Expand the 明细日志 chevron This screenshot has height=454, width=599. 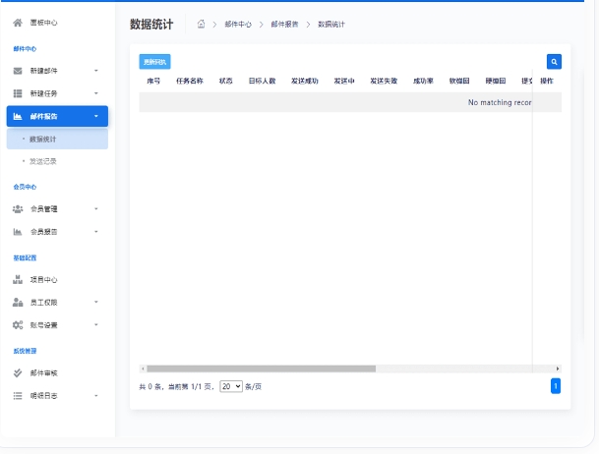(x=96, y=396)
